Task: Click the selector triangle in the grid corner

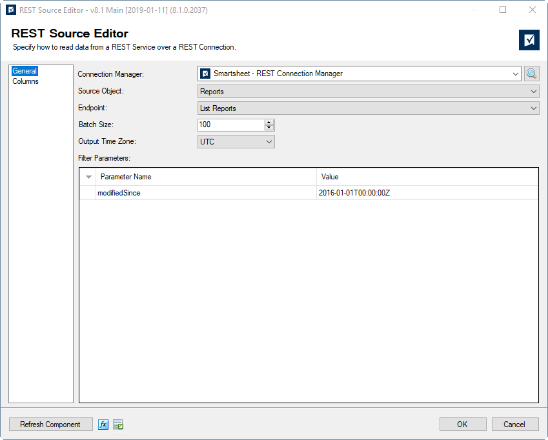Action: coord(88,176)
